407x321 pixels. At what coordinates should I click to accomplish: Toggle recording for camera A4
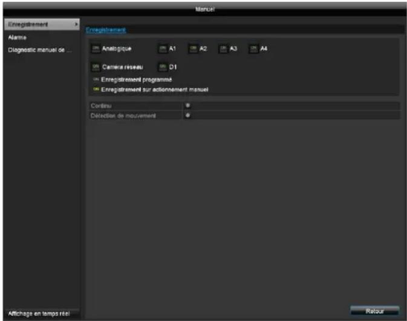(x=253, y=49)
